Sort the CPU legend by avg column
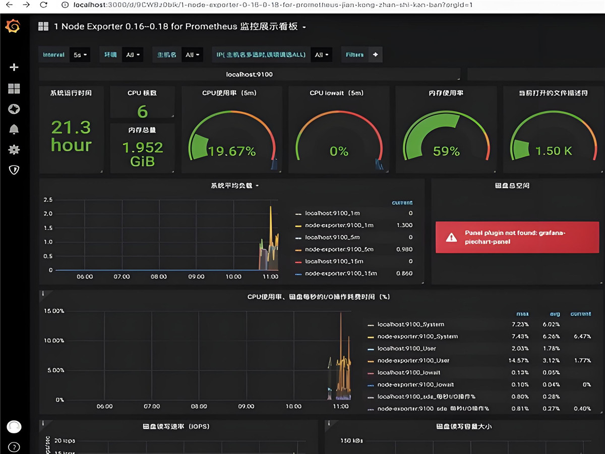 (554, 314)
